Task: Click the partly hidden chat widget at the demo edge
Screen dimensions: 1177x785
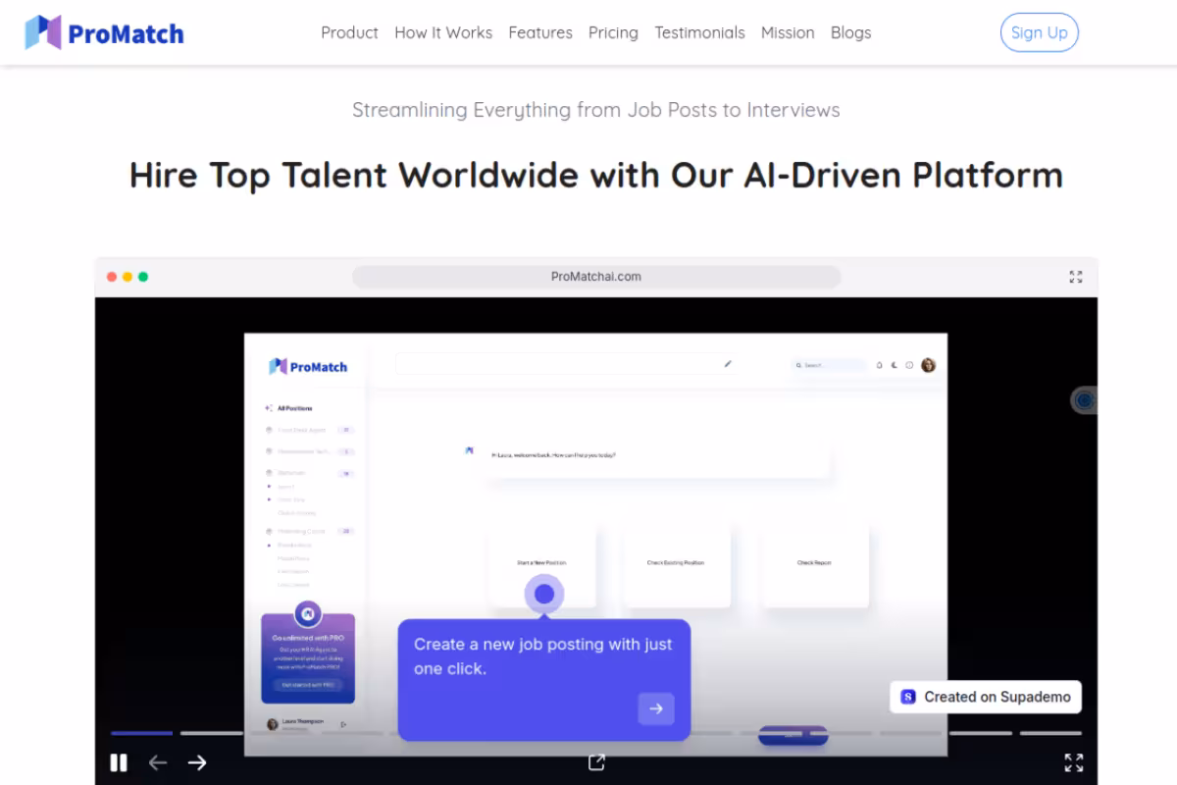Action: click(1084, 400)
